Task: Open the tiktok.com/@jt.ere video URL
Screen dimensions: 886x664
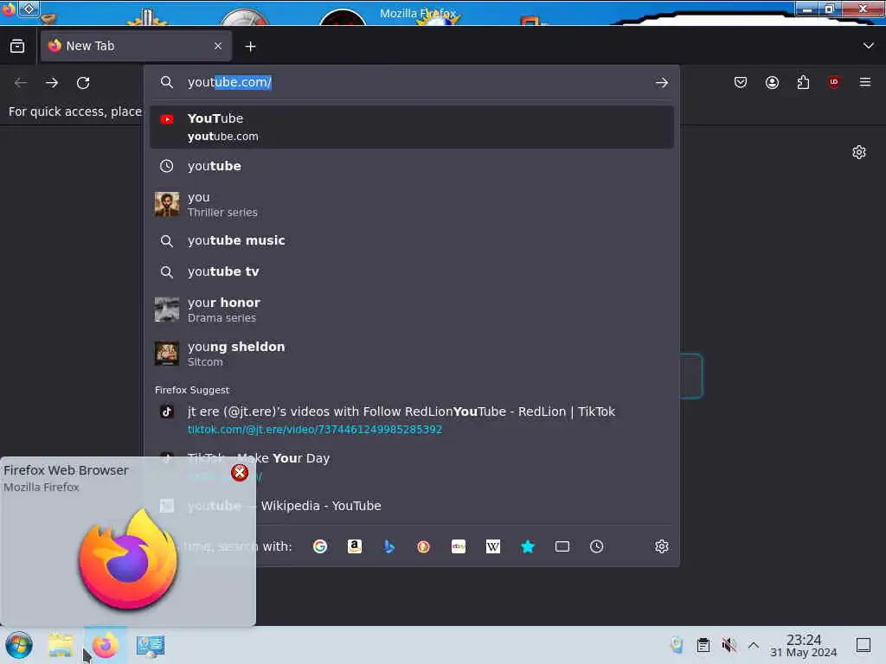Action: [315, 430]
